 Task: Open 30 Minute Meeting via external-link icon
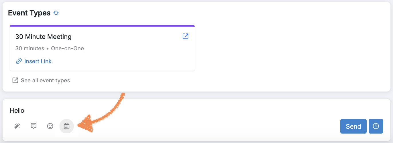click(x=186, y=36)
